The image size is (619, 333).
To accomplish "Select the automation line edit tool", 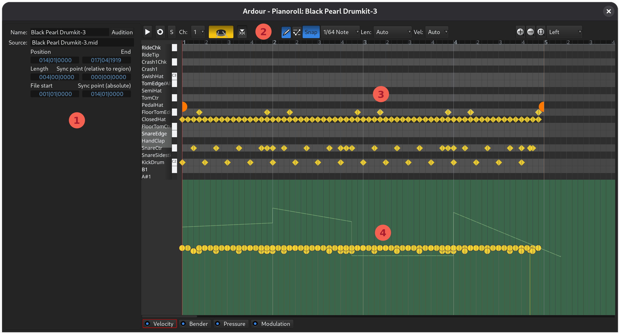I will tap(297, 32).
